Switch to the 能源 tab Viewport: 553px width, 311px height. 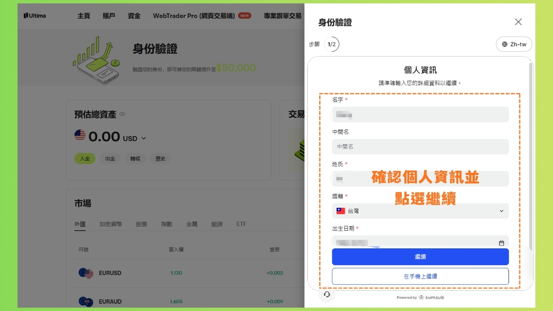tap(217, 224)
